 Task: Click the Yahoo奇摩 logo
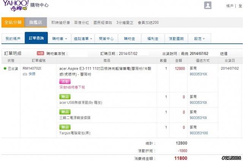[x=16, y=6]
